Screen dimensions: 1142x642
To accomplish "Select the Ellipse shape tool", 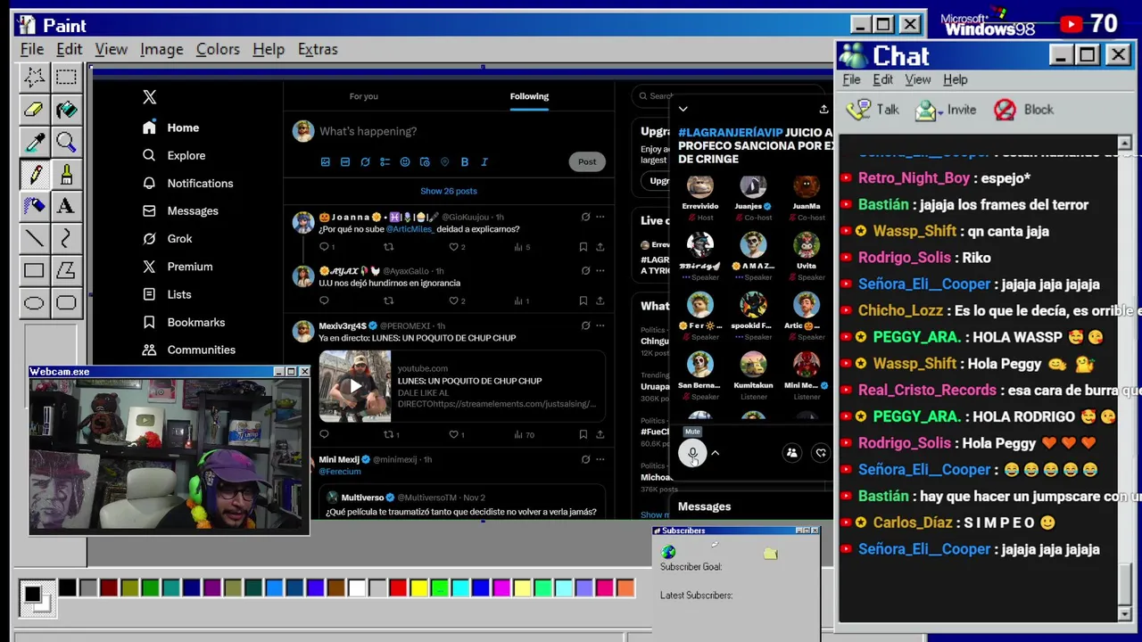I will click(34, 303).
